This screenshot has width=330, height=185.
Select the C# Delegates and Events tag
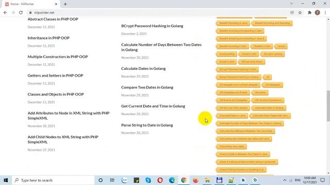pos(233,92)
